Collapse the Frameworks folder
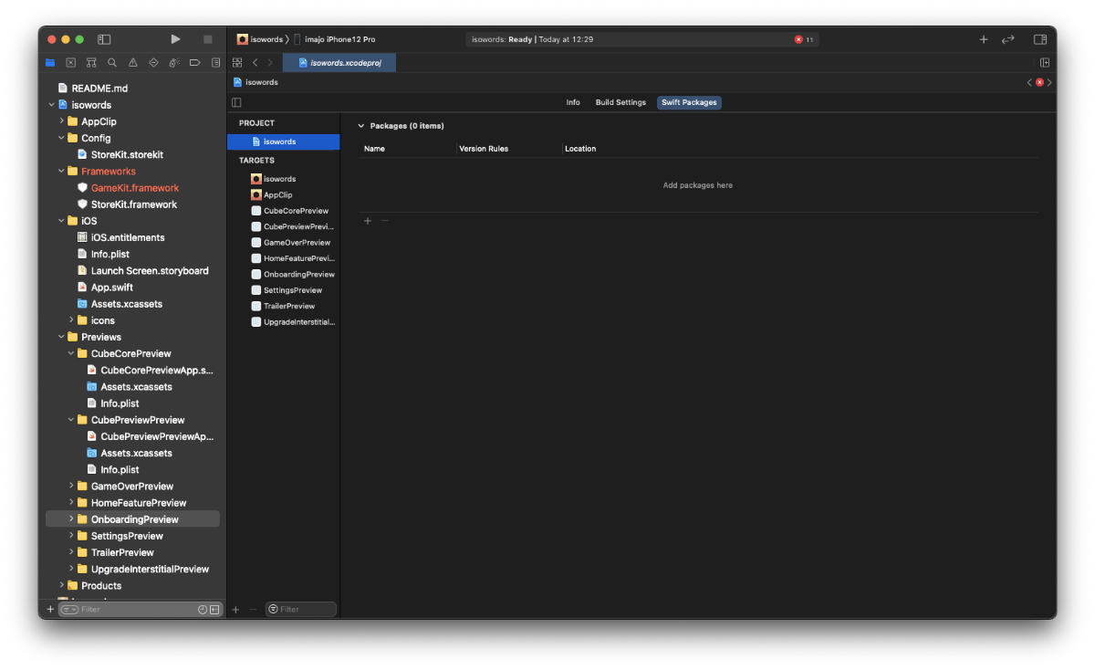The image size is (1095, 670). pyautogui.click(x=62, y=172)
